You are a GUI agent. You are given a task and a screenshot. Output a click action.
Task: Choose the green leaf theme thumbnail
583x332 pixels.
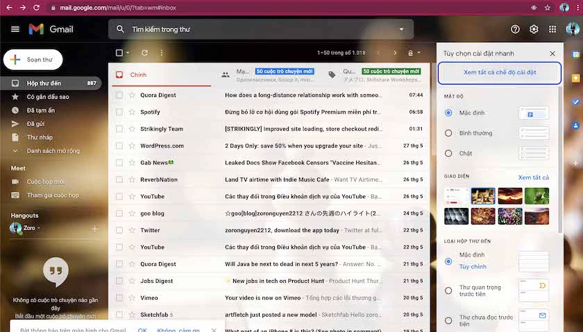click(x=536, y=195)
